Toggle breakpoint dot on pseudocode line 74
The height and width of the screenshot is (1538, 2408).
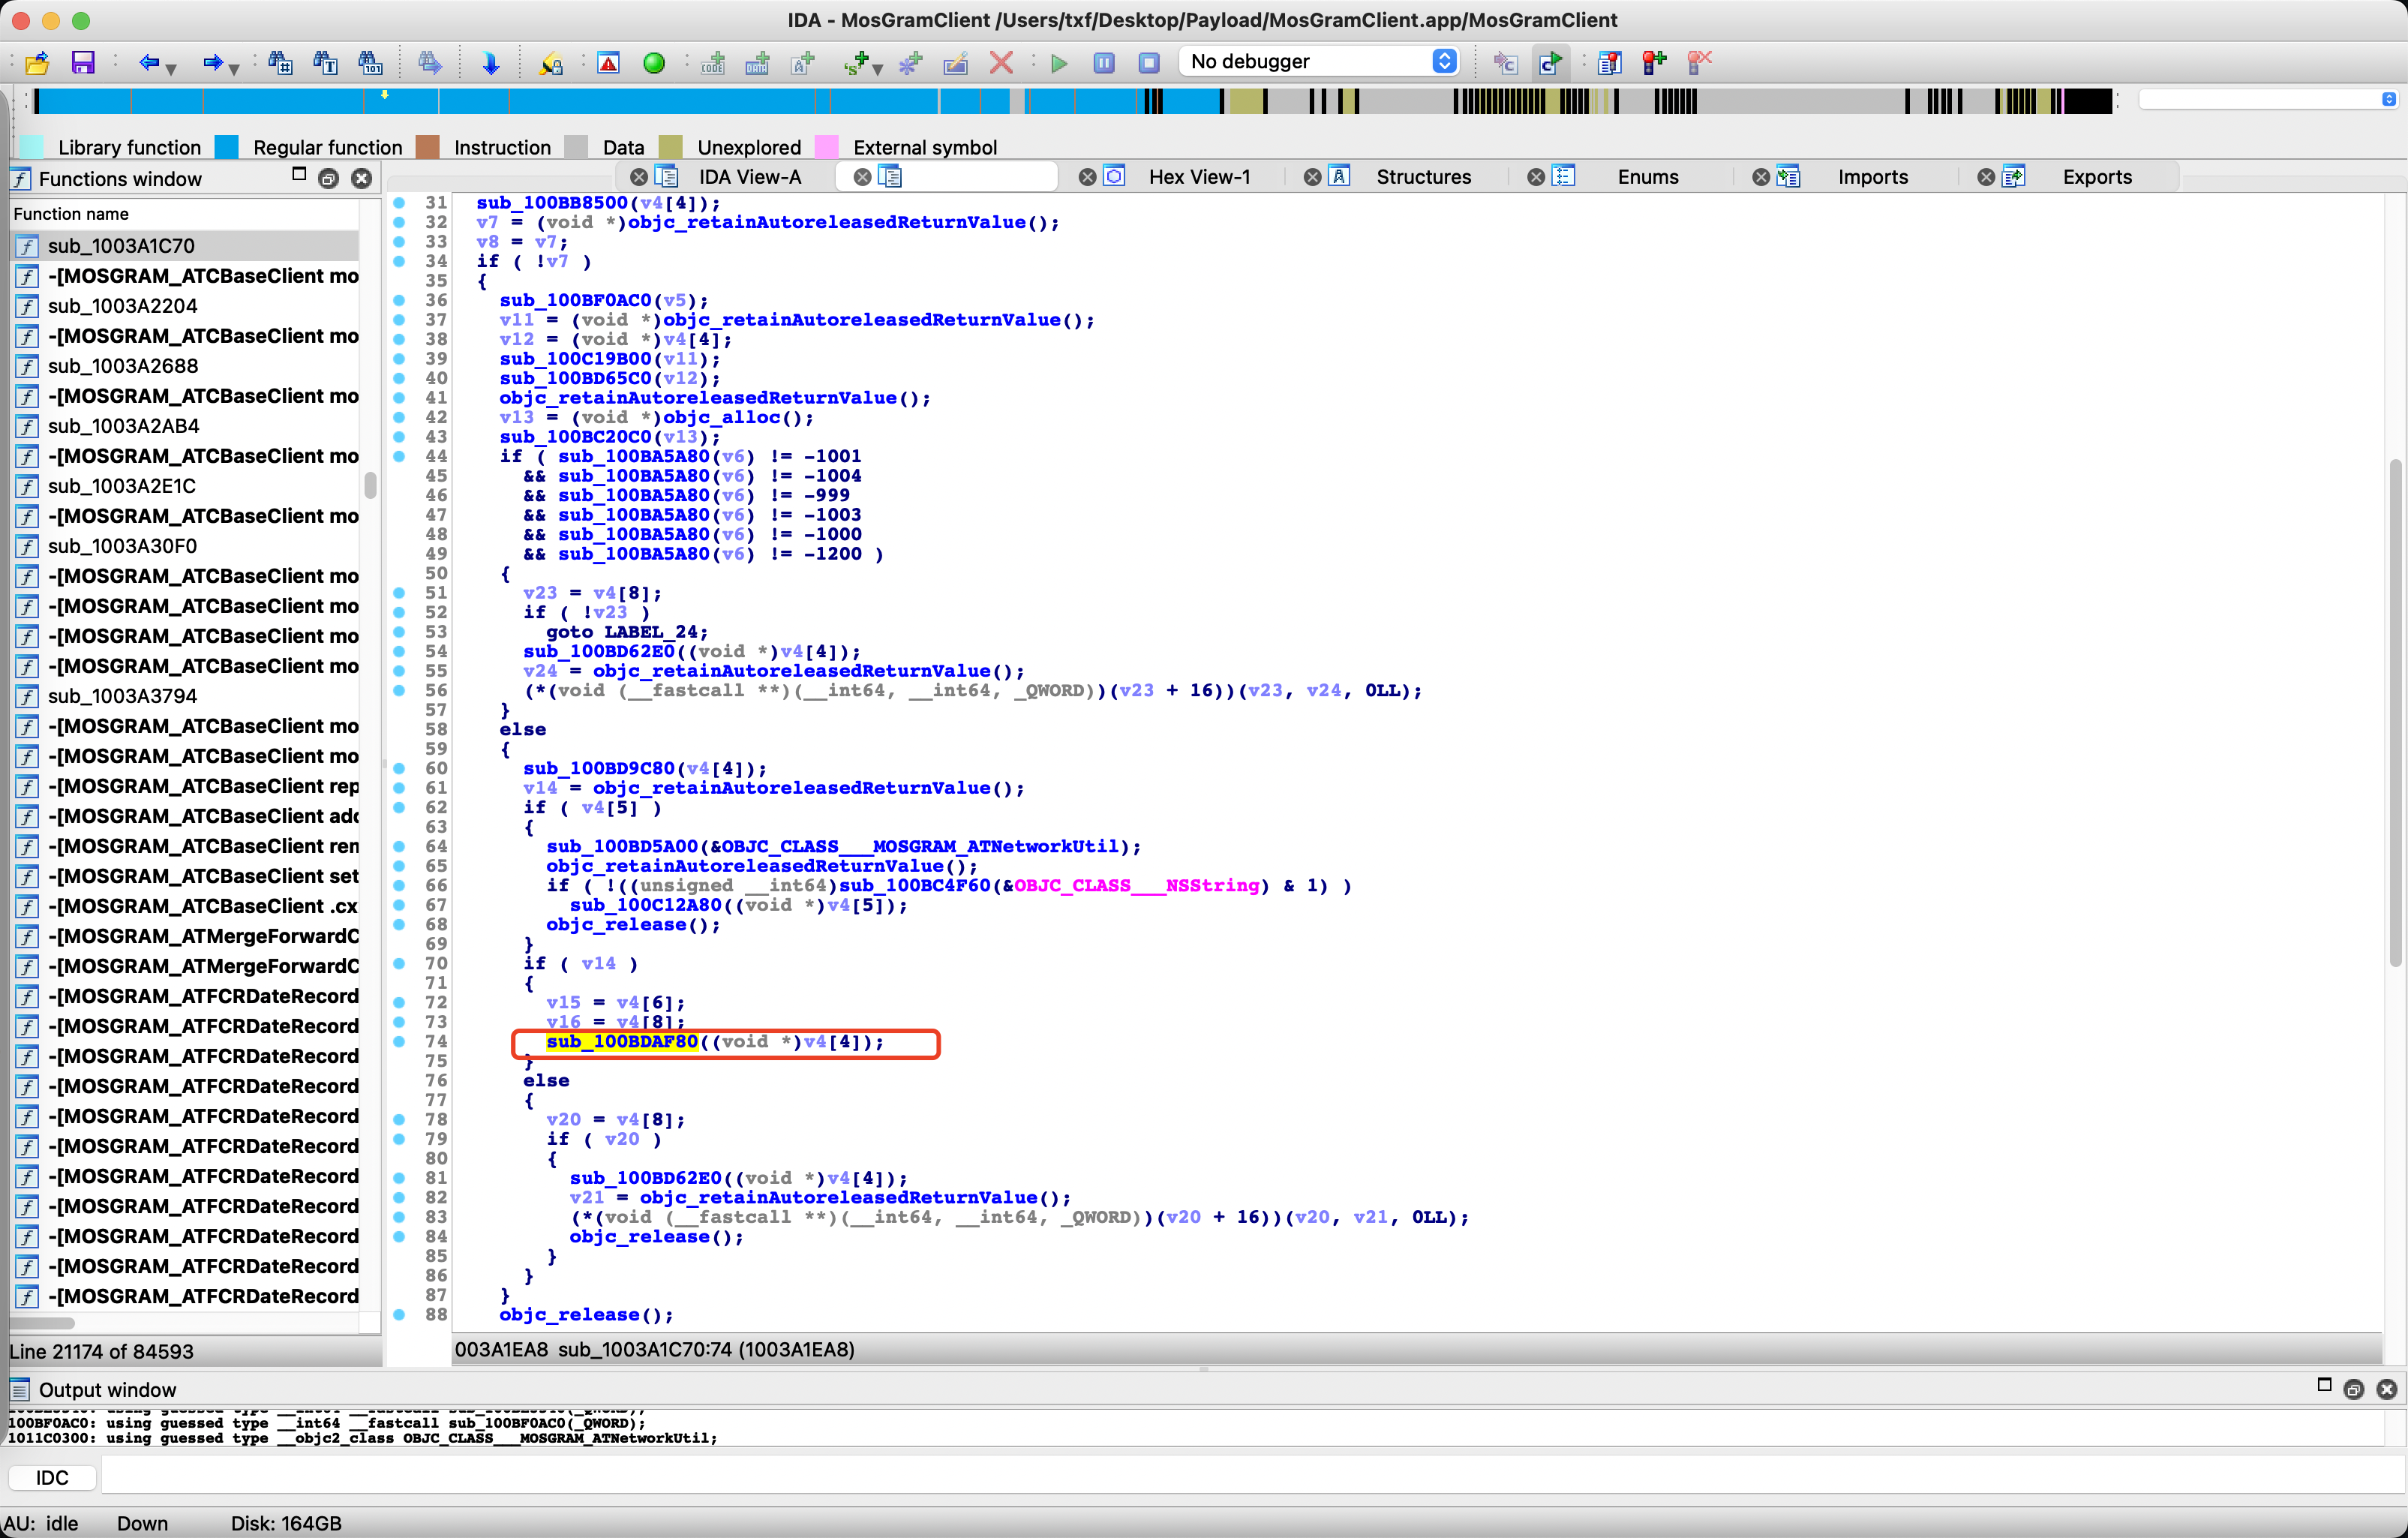click(x=399, y=1041)
